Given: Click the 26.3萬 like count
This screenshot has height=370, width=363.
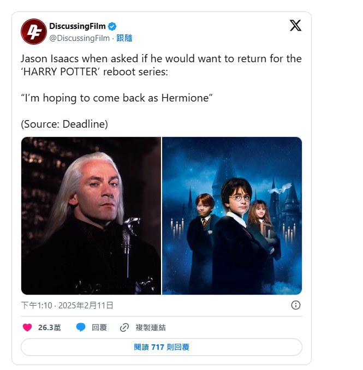Looking at the screenshot, I should [x=50, y=327].
